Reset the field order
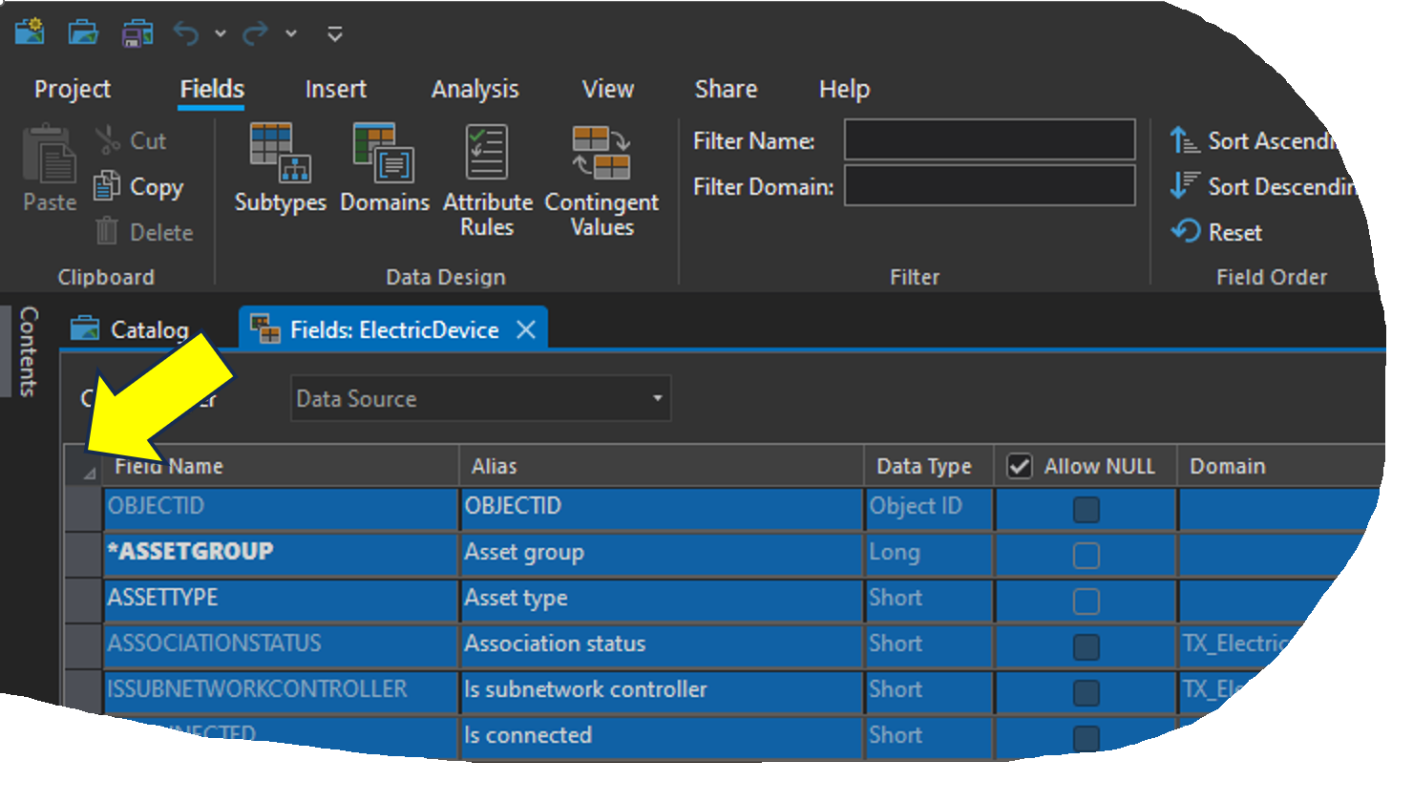The width and height of the screenshot is (1413, 802). [1232, 232]
